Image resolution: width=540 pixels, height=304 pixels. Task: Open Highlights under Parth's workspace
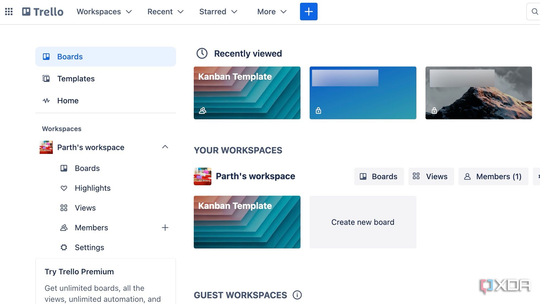(92, 188)
